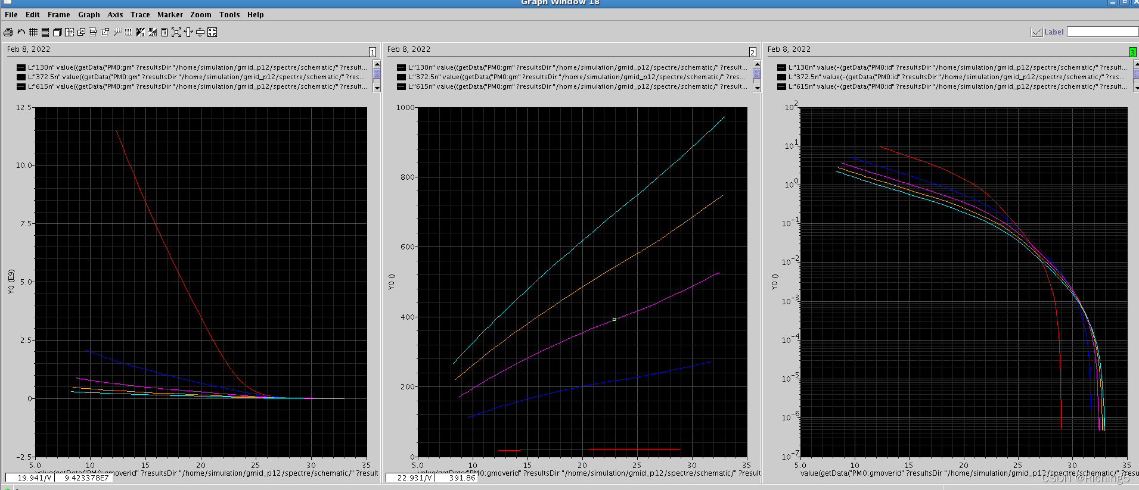Image resolution: width=1139 pixels, height=490 pixels.
Task: Click the 391.86 readout value
Action: tap(462, 478)
